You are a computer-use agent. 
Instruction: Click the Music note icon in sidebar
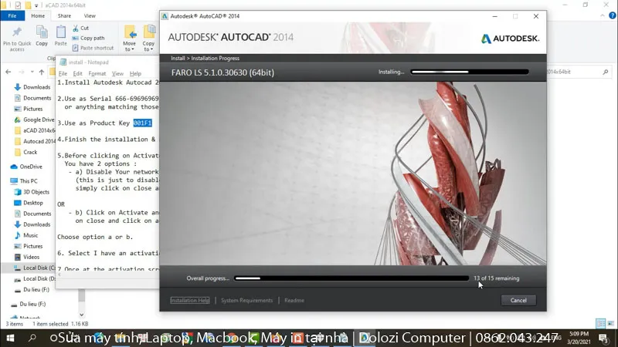point(17,235)
